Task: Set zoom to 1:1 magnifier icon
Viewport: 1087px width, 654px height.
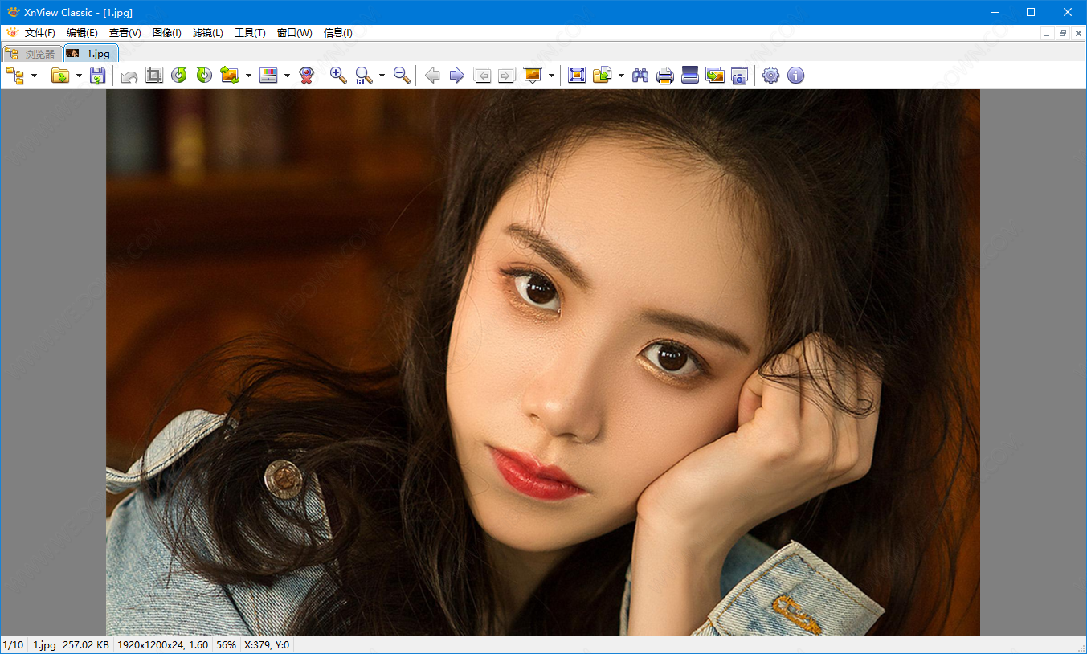Action: [364, 76]
